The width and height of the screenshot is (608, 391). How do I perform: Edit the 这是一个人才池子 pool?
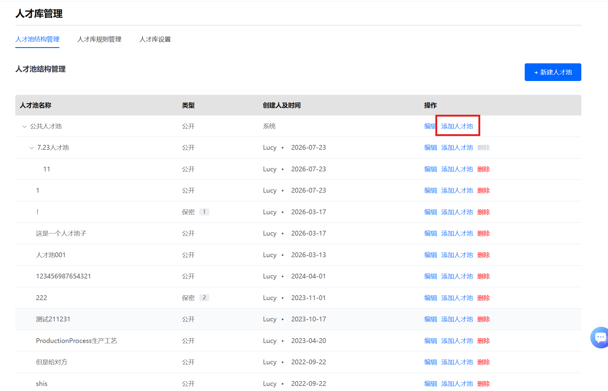click(431, 233)
